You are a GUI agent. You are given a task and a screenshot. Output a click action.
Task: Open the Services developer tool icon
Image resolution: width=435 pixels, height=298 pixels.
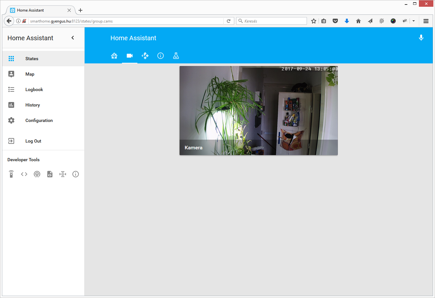point(11,174)
